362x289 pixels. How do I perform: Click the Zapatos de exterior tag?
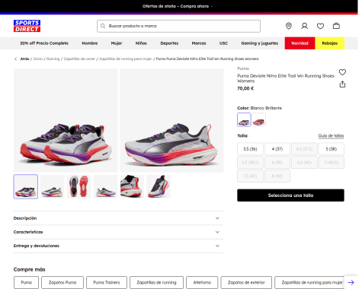click(x=246, y=282)
